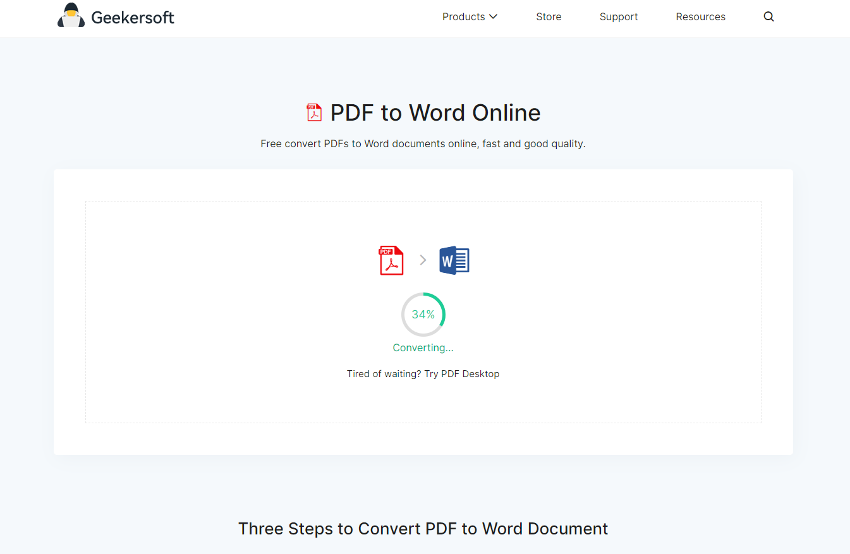Click the arrow between the PDF and Word icons

pos(423,260)
